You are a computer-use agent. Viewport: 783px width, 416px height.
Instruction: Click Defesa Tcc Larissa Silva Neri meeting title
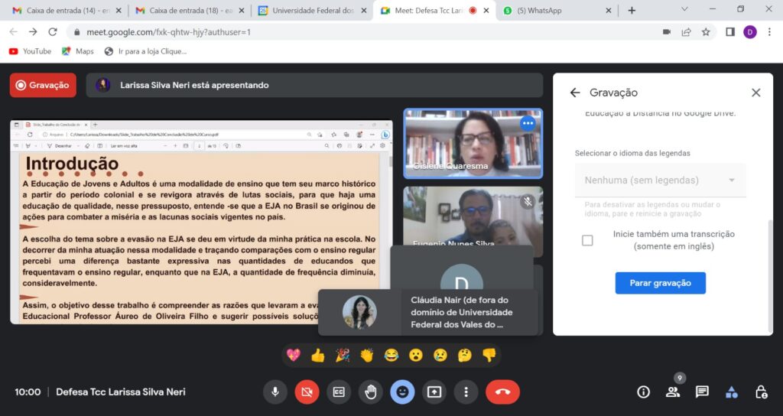[120, 392]
